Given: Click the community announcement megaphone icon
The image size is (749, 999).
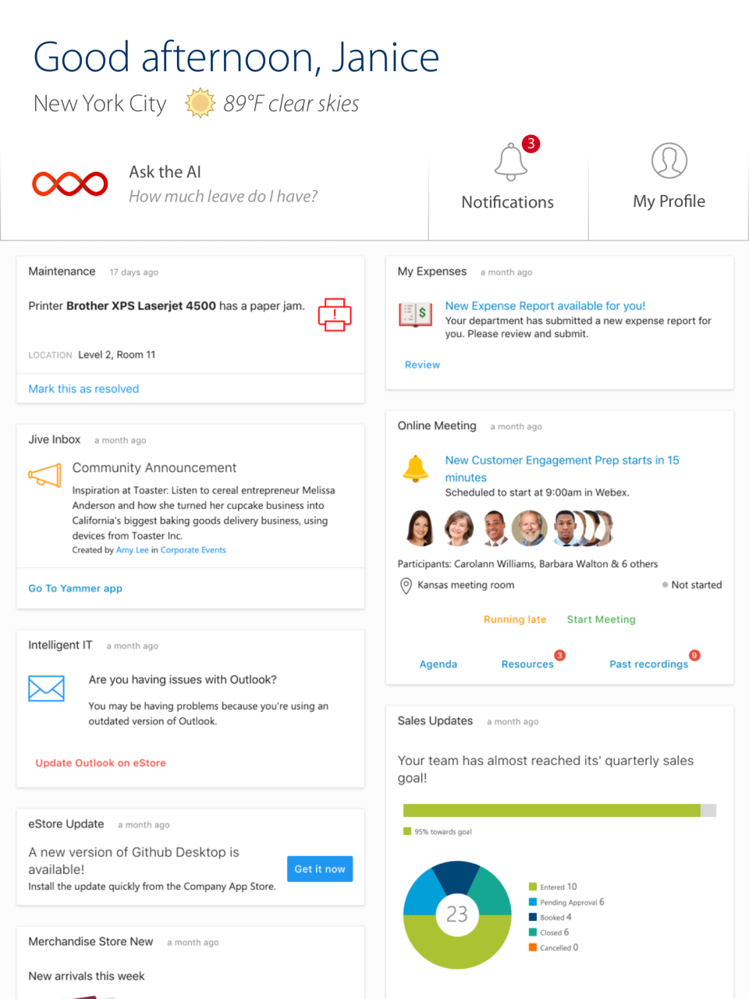Looking at the screenshot, I should tap(44, 475).
